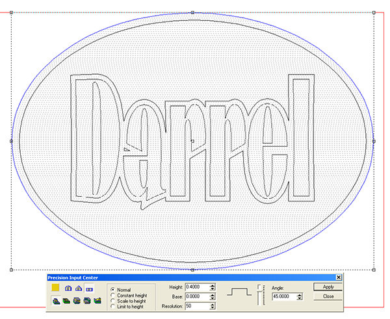
Task: Decrease Base with down spinner arrow
Action: pyautogui.click(x=212, y=298)
